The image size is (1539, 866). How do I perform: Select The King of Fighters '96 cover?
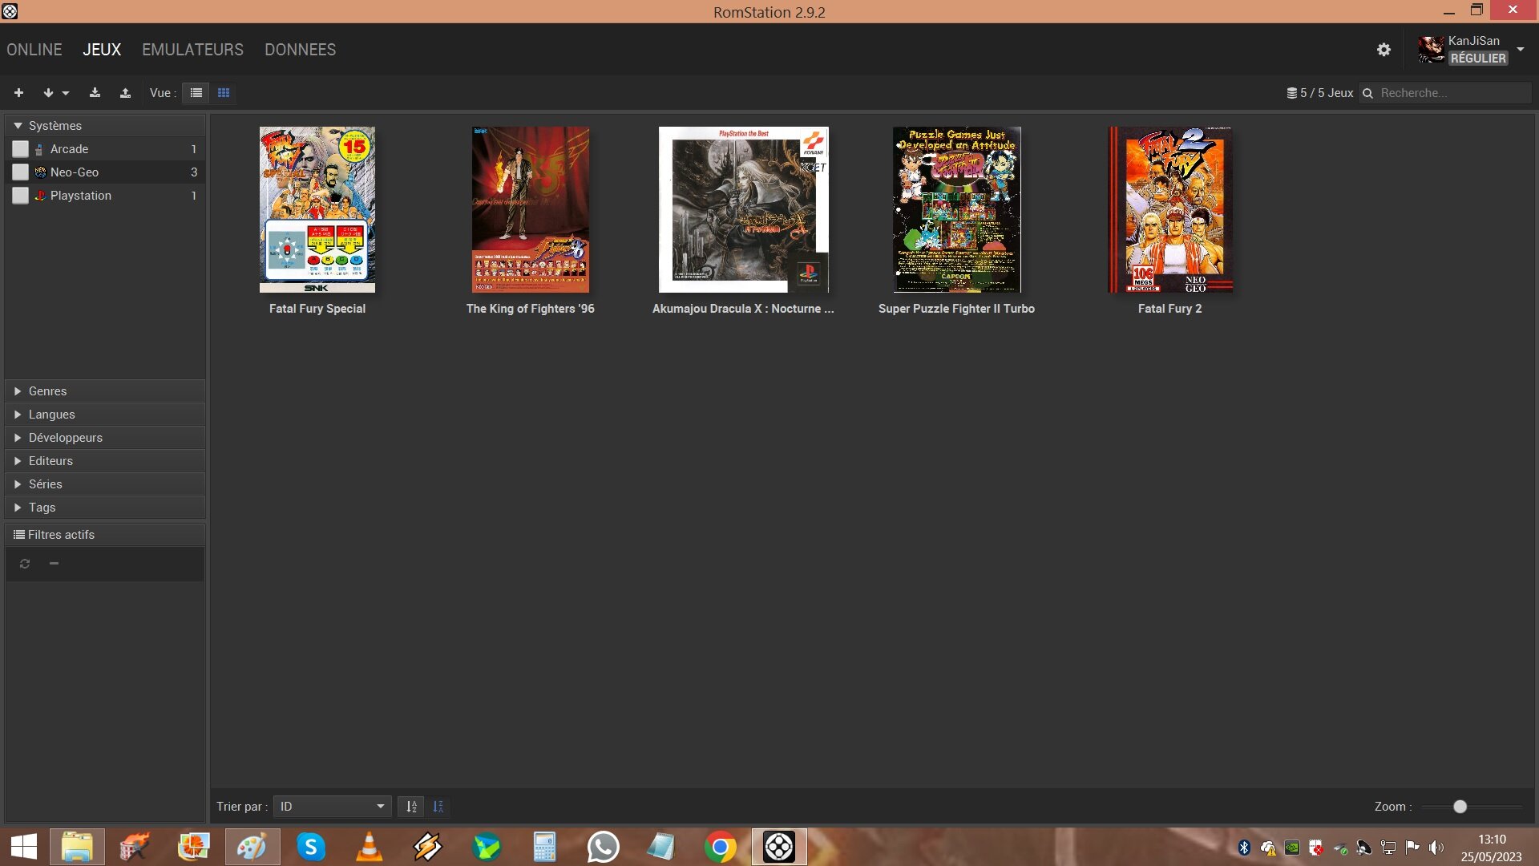[x=531, y=209]
